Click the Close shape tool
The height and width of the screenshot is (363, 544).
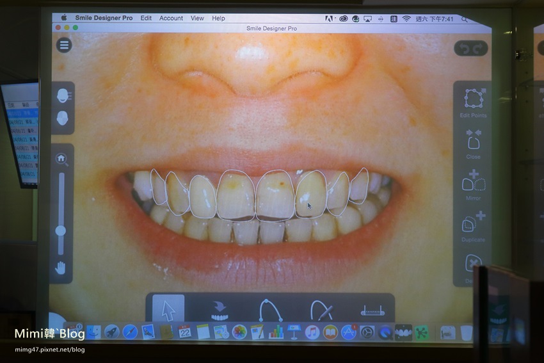point(473,144)
